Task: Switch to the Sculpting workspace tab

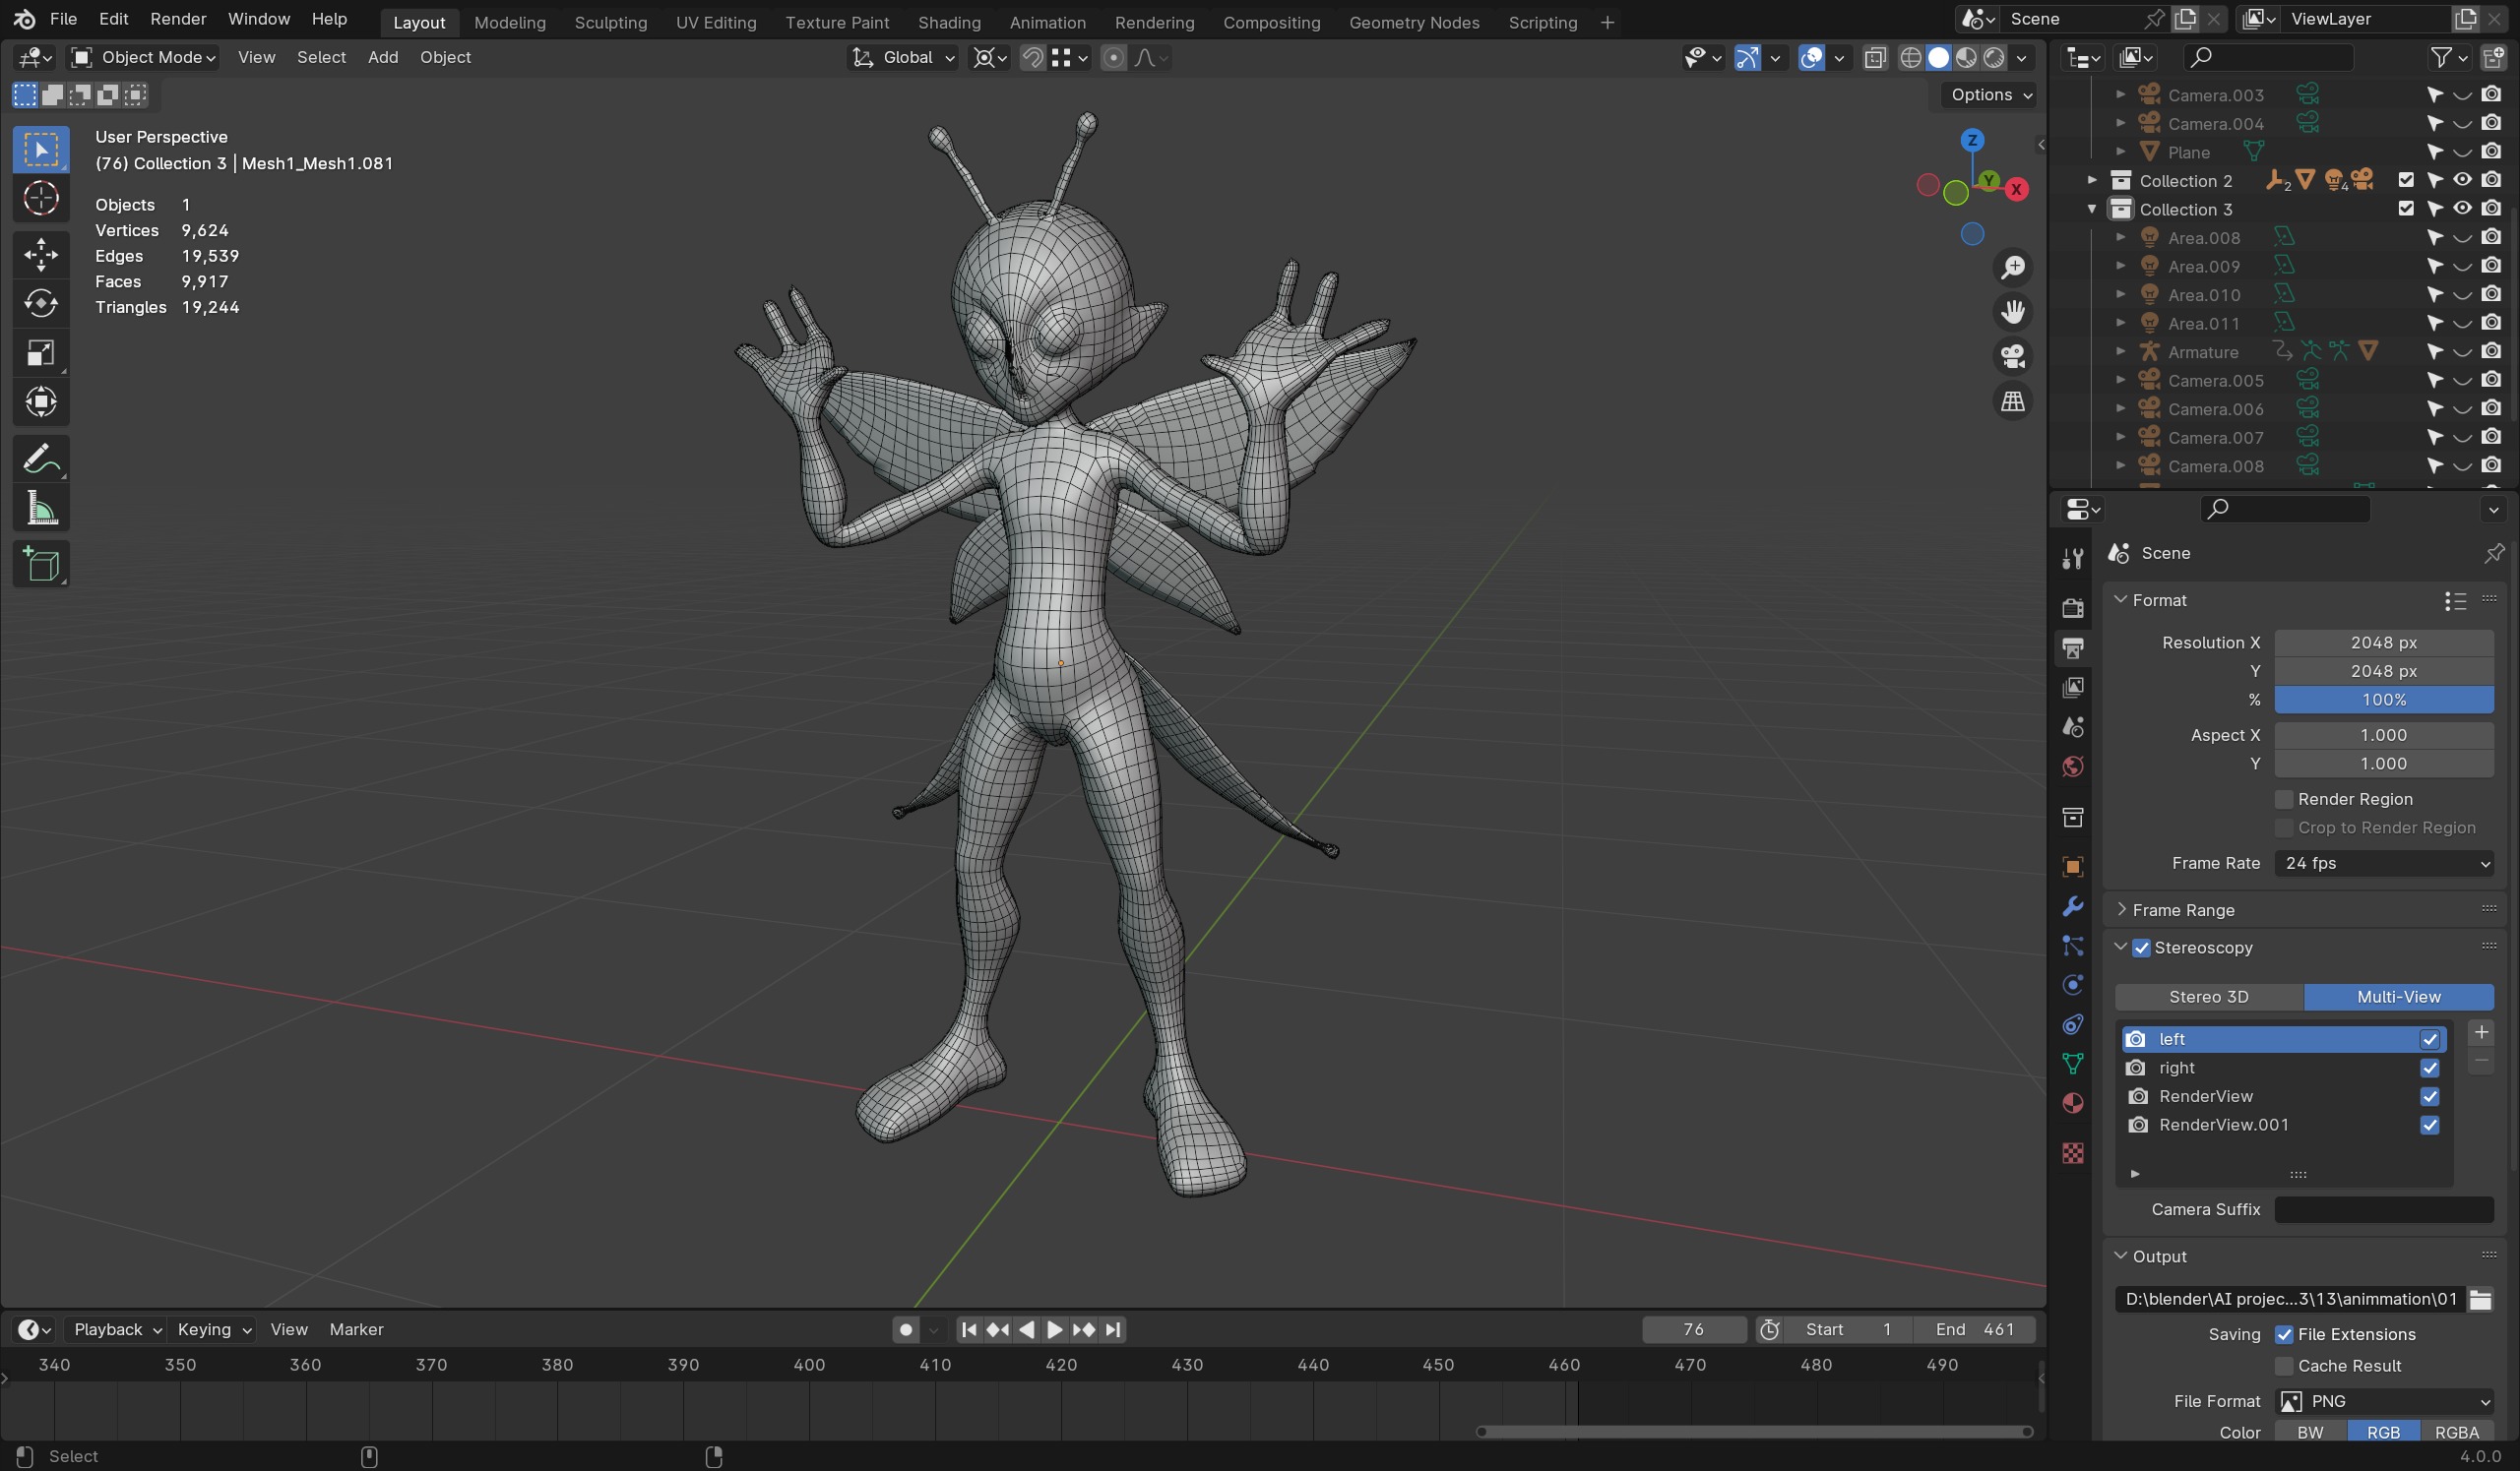Action: click(x=610, y=22)
